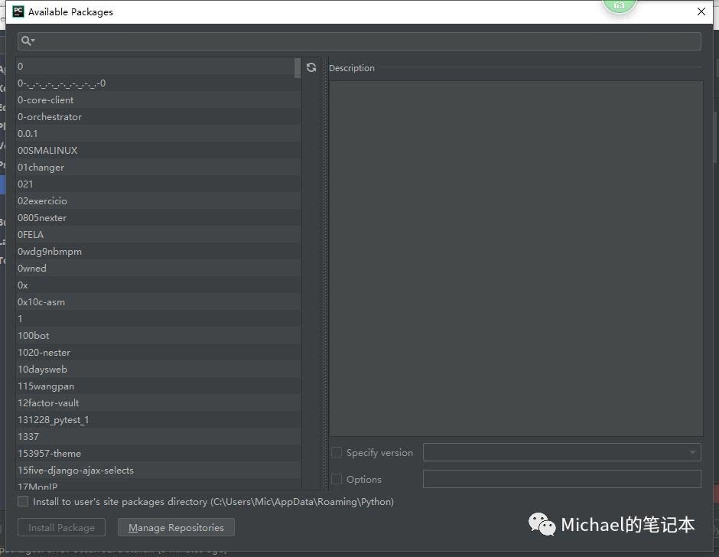Enable the Specify version checkbox
The width and height of the screenshot is (719, 557).
[x=337, y=453]
